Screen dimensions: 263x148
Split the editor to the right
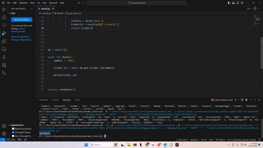[x=255, y=9]
